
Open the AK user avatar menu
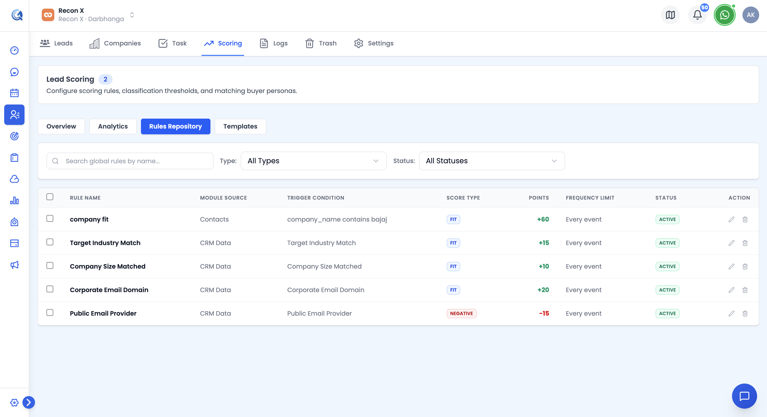751,15
